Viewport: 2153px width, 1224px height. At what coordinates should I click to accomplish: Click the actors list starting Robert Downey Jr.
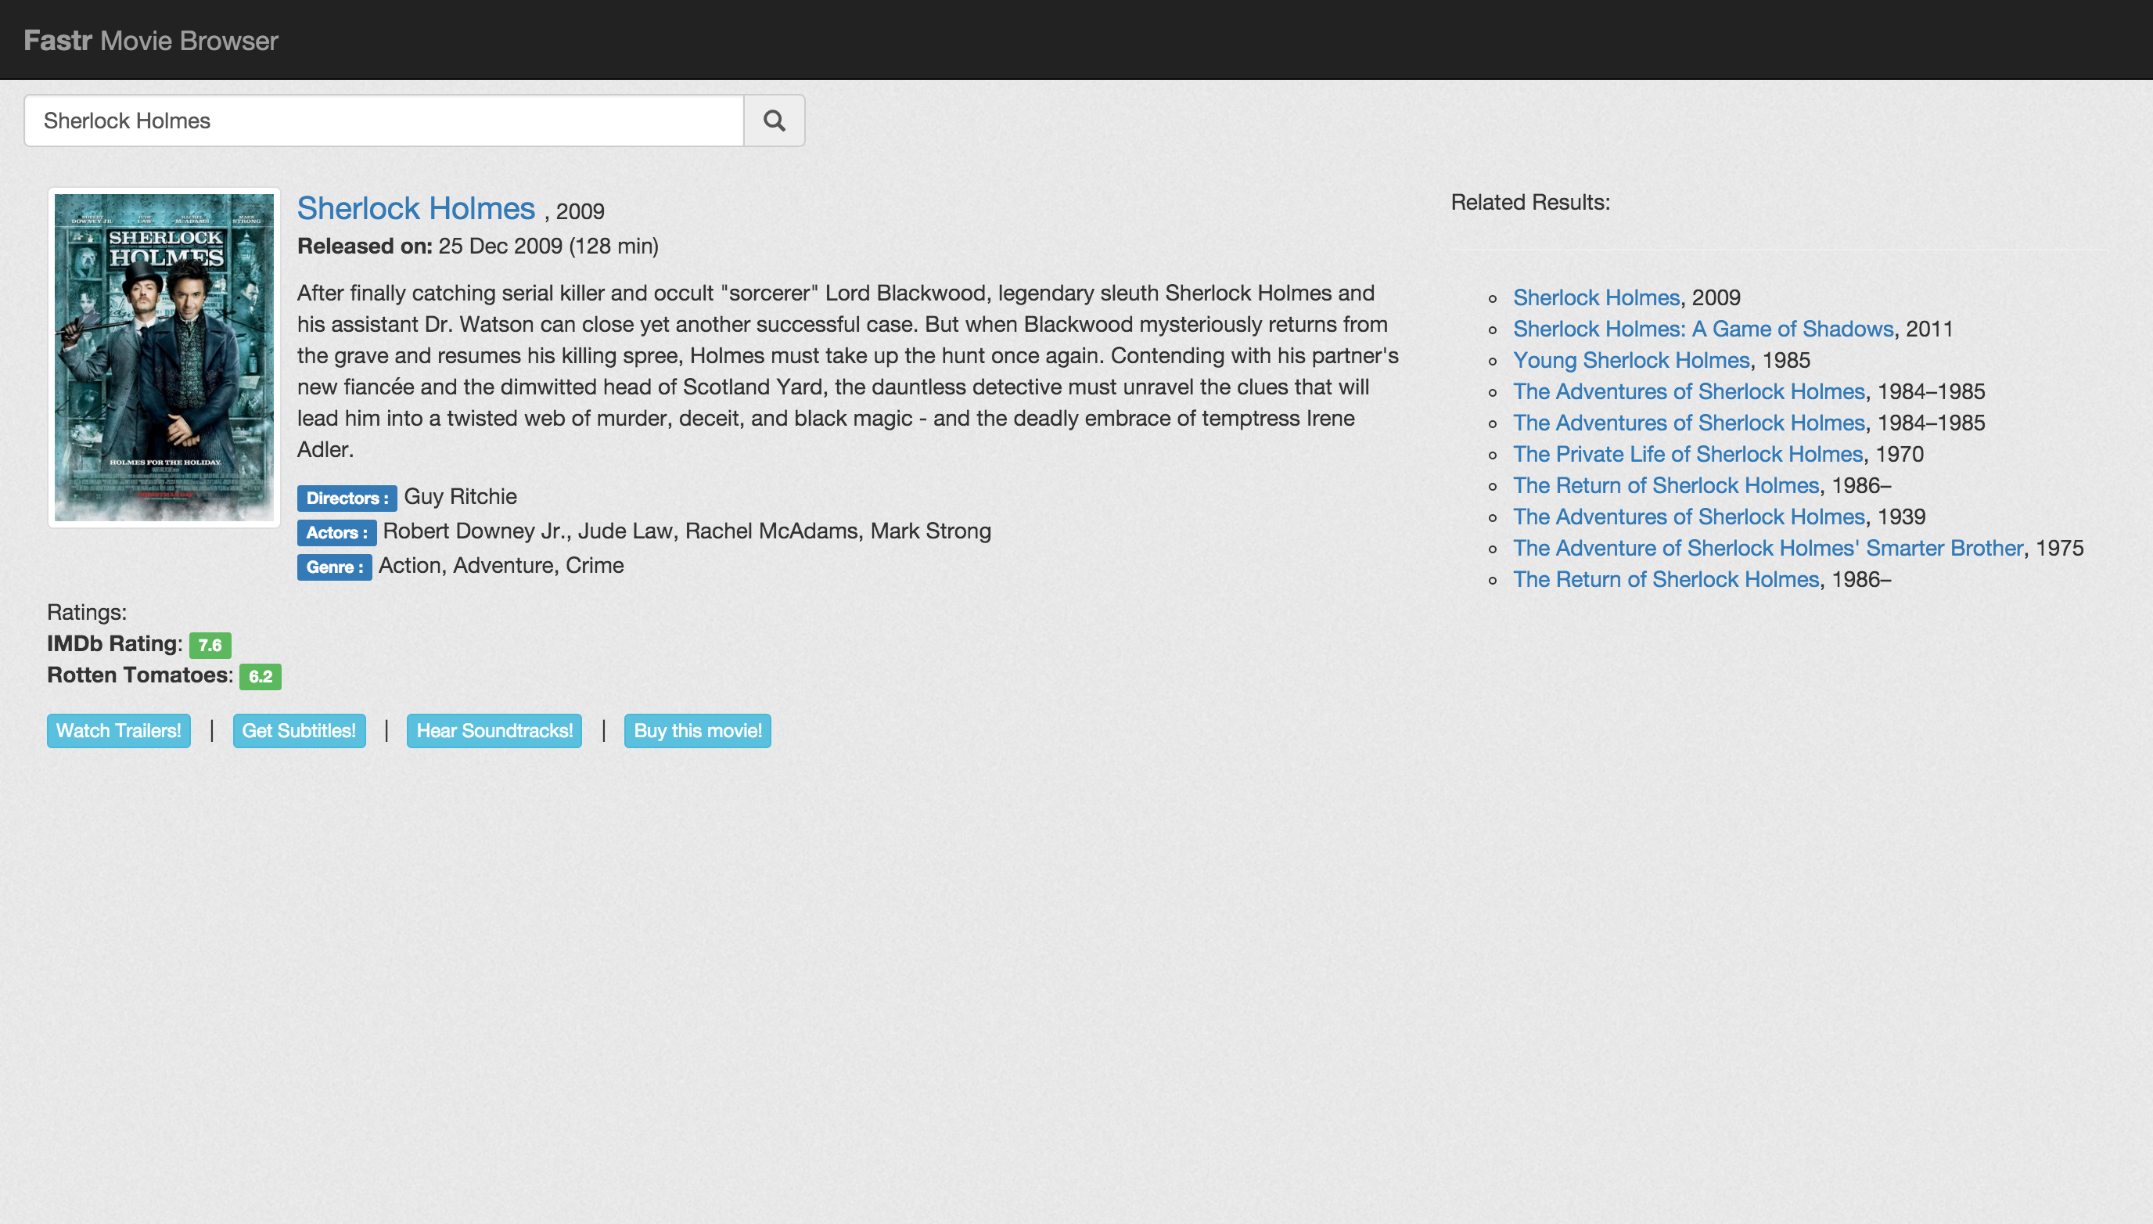(x=687, y=531)
